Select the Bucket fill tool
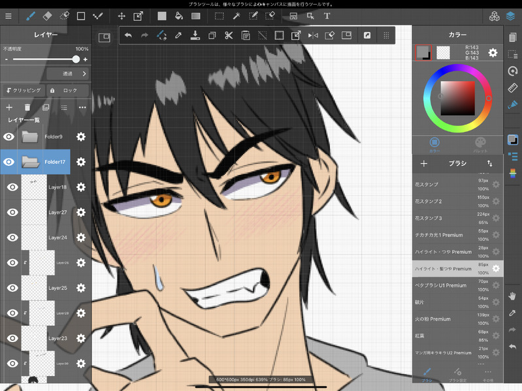 (x=179, y=16)
